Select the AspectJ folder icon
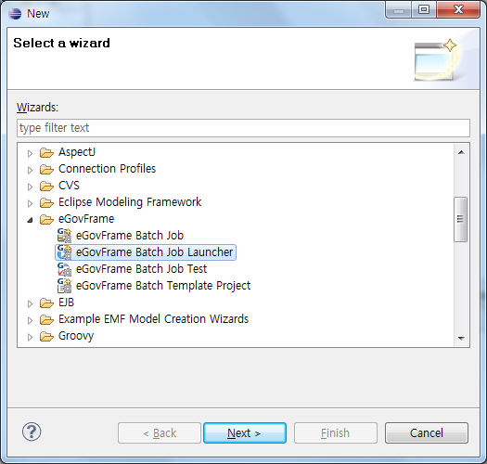The image size is (487, 464). pyautogui.click(x=46, y=152)
